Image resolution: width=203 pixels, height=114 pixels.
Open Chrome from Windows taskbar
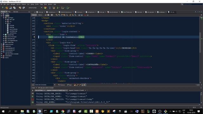(x=63, y=111)
